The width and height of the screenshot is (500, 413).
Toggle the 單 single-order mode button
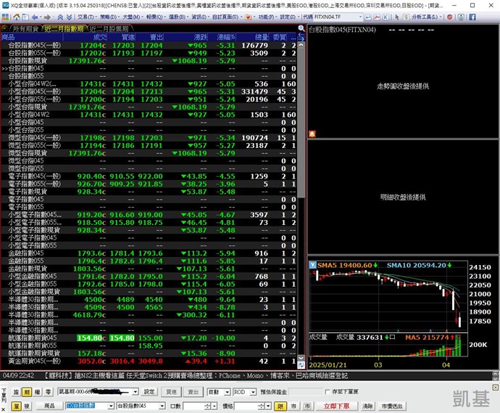coord(15,406)
